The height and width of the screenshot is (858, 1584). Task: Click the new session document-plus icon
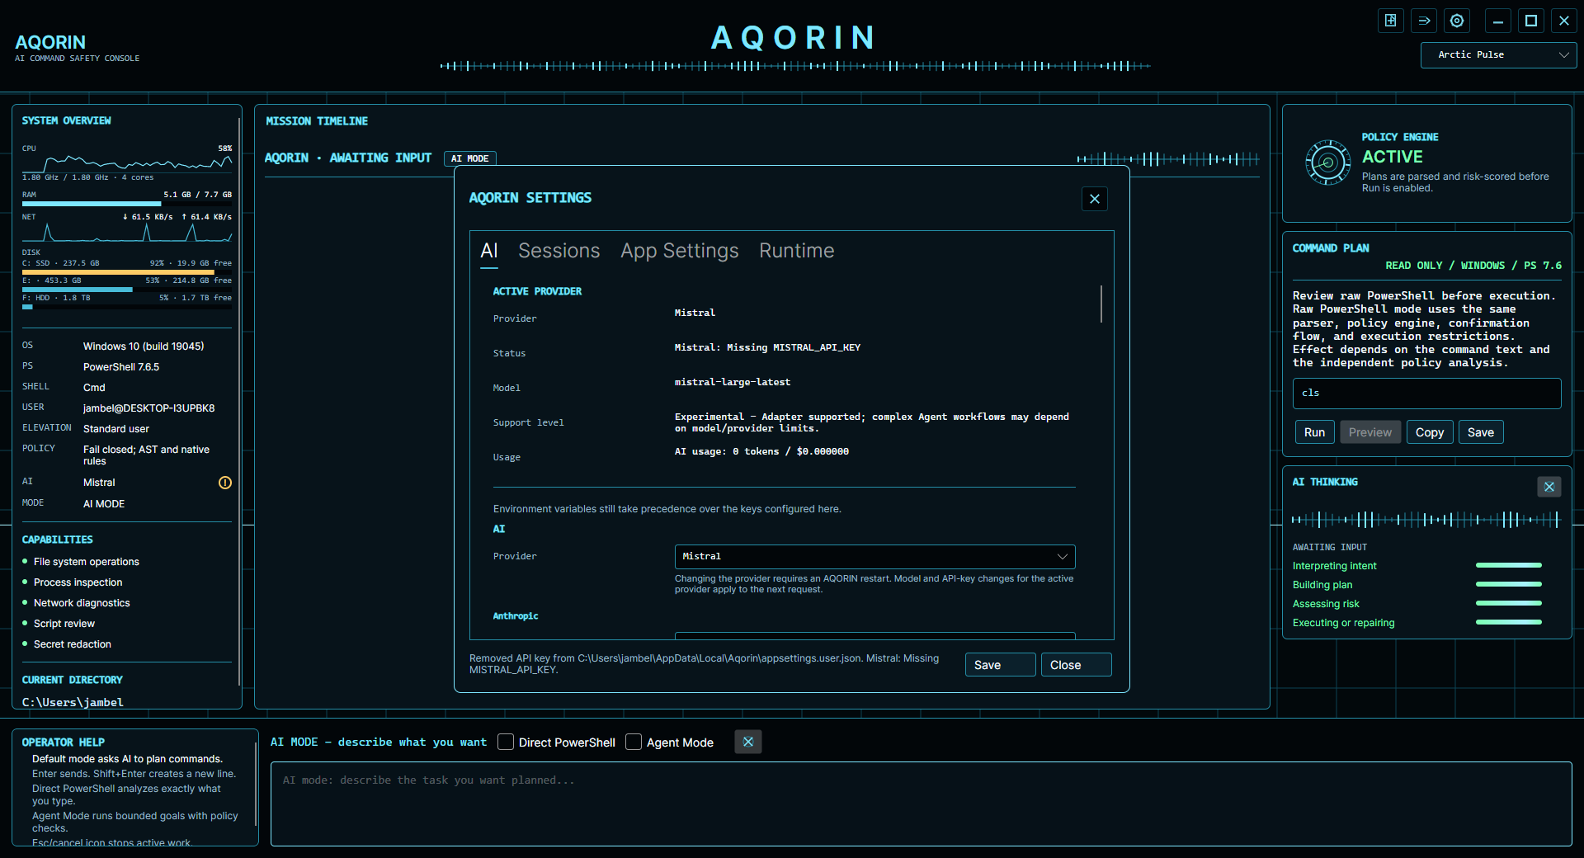coord(1391,21)
